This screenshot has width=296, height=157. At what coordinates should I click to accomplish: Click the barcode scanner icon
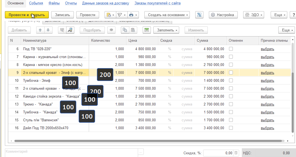(x=62, y=30)
